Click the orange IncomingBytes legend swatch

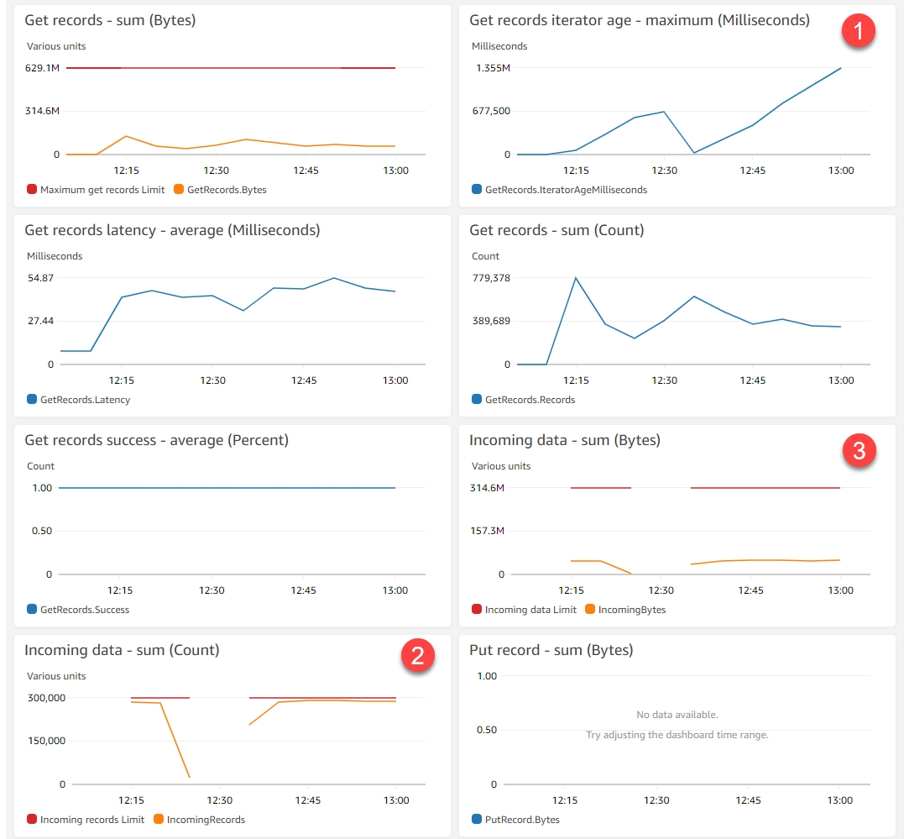tap(589, 610)
